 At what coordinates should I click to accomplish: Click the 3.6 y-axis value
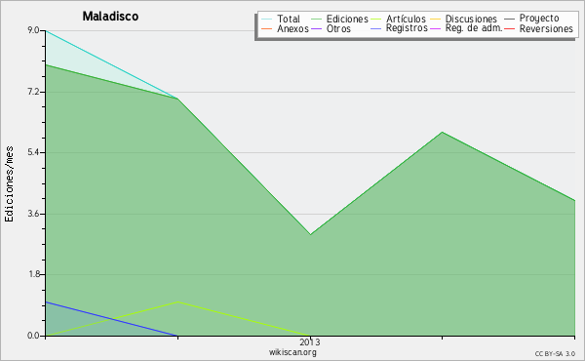click(33, 214)
